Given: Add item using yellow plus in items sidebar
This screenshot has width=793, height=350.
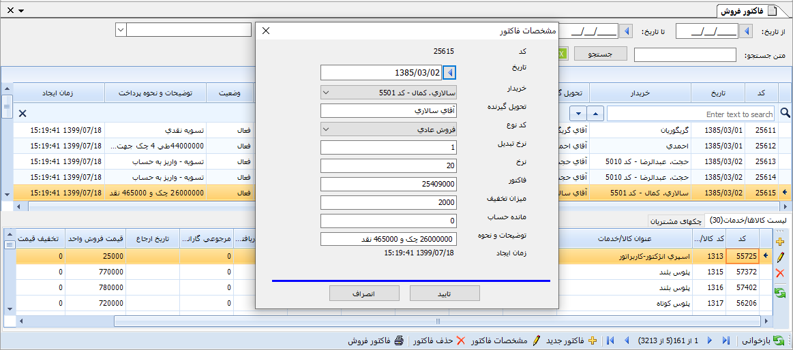Looking at the screenshot, I should coord(779,242).
